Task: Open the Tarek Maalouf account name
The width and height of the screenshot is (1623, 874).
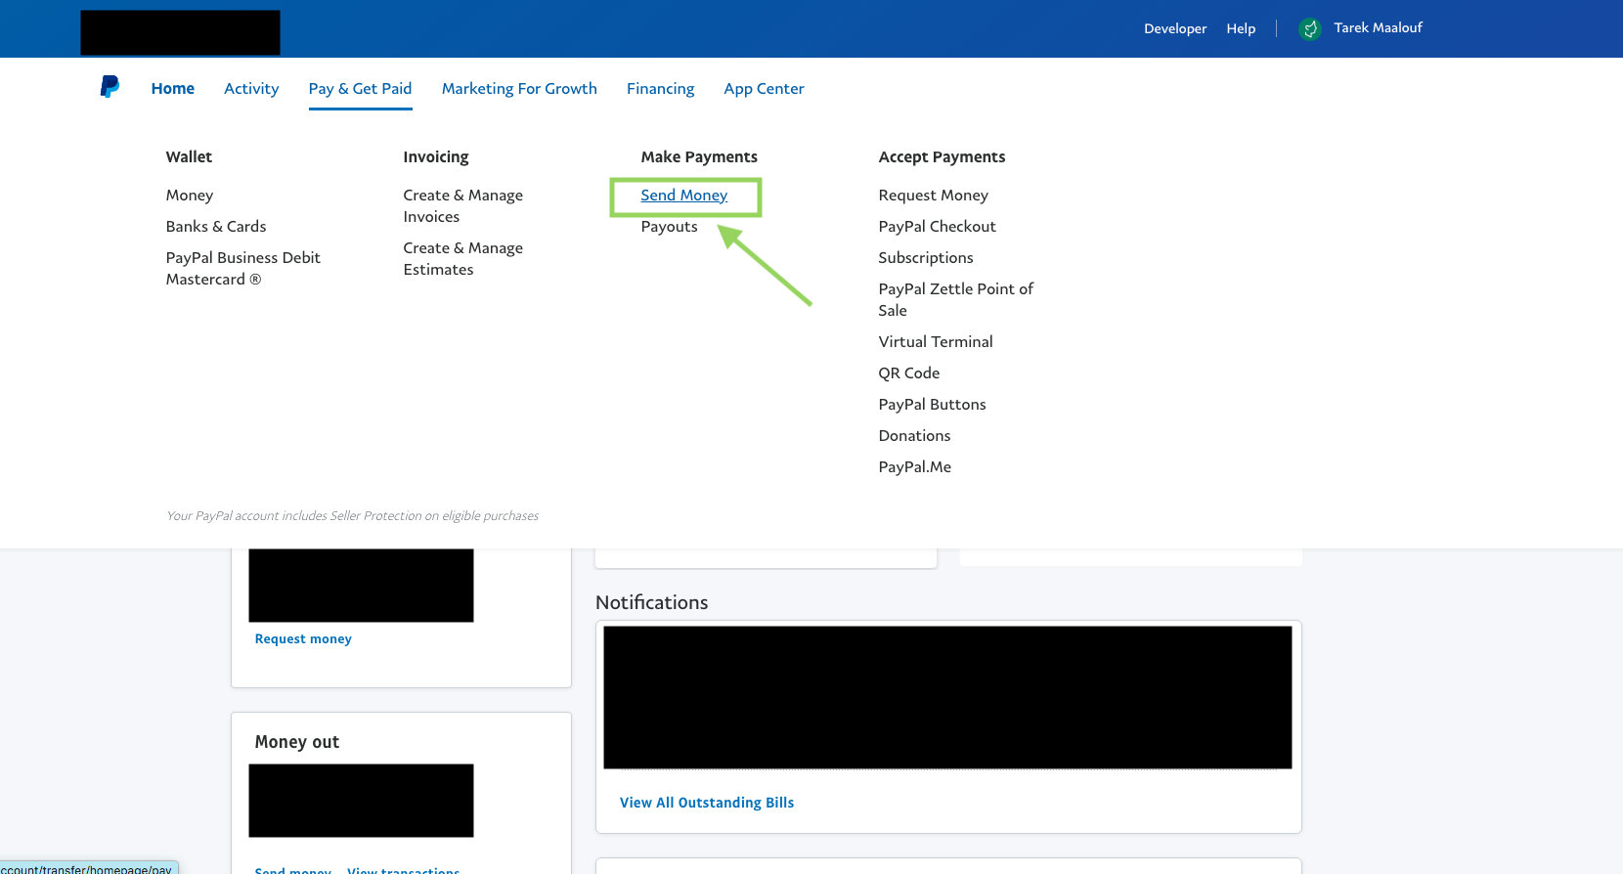Action: (x=1378, y=27)
